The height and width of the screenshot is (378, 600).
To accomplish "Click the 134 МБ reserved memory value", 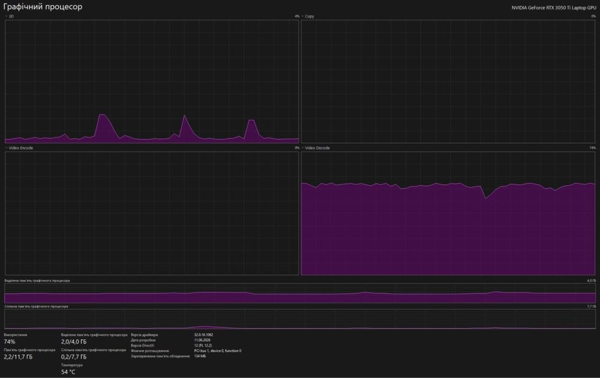I will tap(200, 356).
